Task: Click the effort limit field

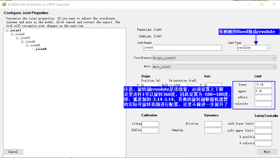Action: pos(263,97)
